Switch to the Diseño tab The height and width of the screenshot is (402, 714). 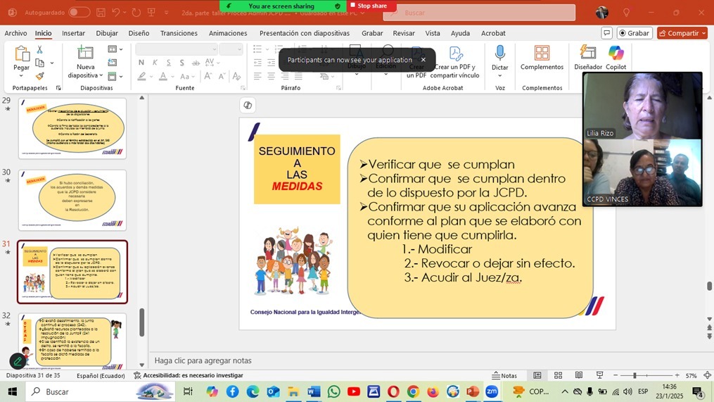pyautogui.click(x=139, y=33)
